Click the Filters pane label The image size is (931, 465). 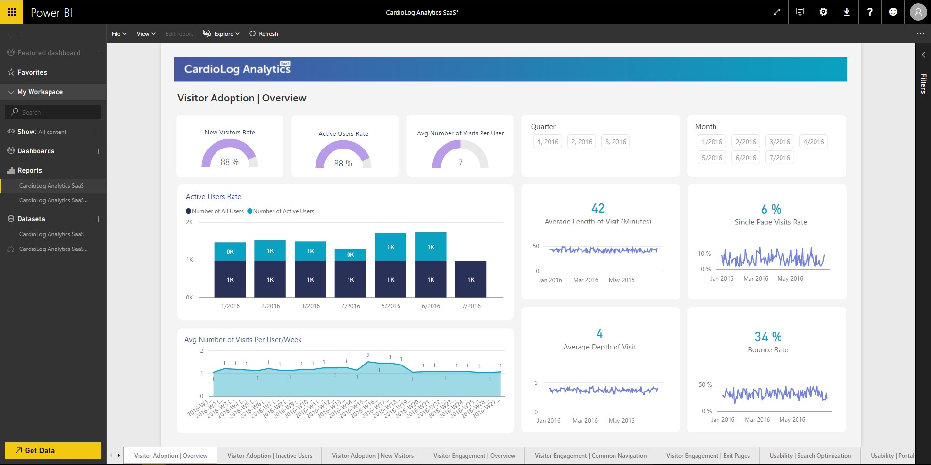tap(923, 83)
